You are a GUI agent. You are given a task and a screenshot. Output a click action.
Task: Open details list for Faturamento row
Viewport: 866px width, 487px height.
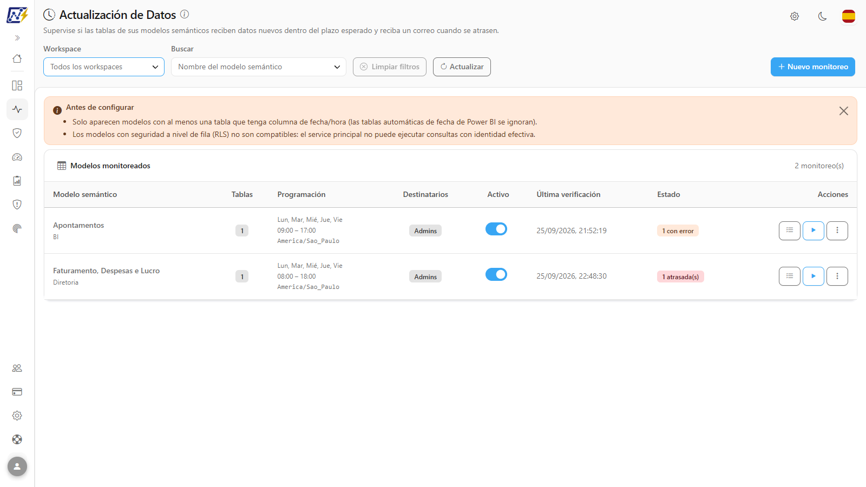tap(789, 276)
